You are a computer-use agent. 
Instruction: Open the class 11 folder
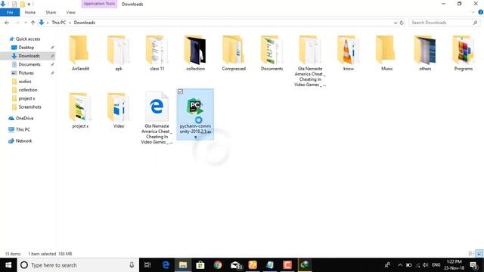pyautogui.click(x=157, y=53)
